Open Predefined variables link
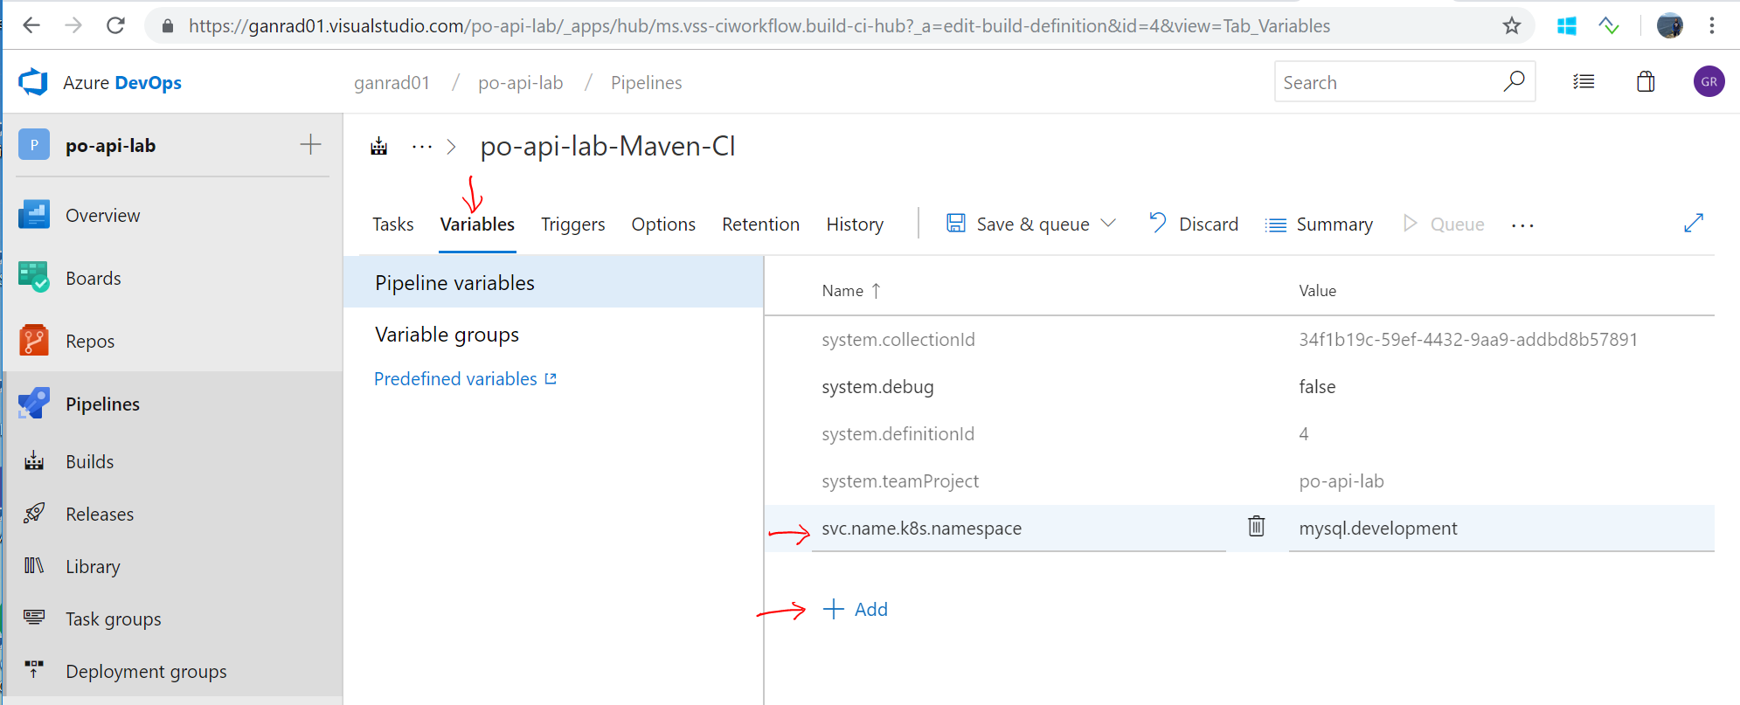This screenshot has width=1740, height=705. coord(465,379)
